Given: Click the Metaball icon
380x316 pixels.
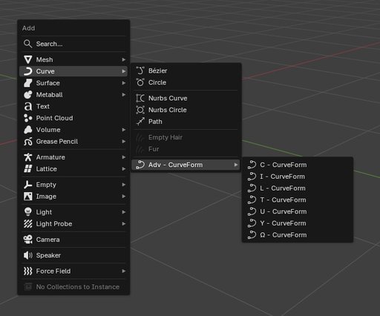Looking at the screenshot, I should [28, 94].
